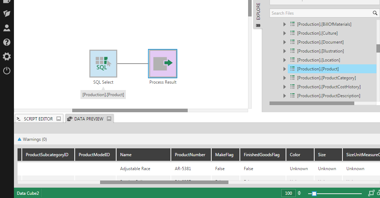
Task: Click the search magnifier in Search Files
Action: [375, 13]
